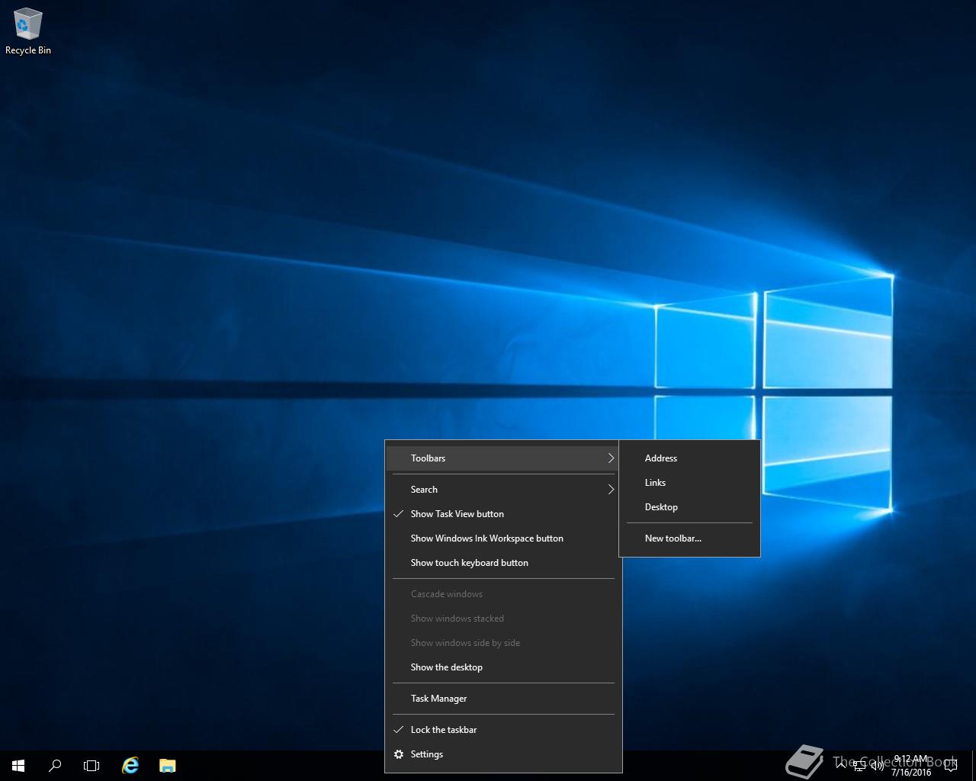
Task: Click the taskbar clock showing 9:12 AM
Action: (x=912, y=766)
